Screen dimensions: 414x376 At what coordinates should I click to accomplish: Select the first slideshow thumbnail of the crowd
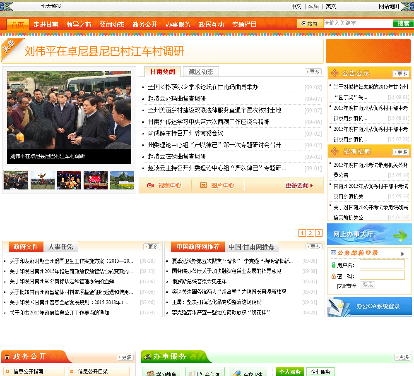tap(16, 180)
